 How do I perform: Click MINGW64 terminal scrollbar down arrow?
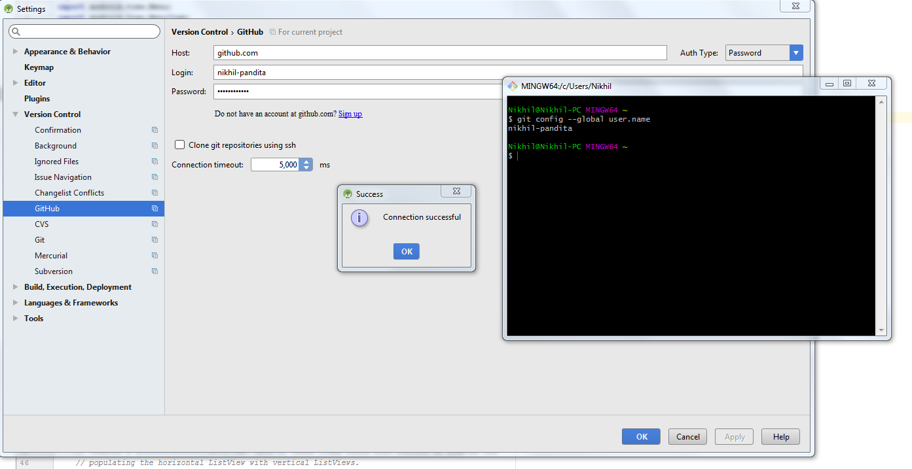click(881, 330)
